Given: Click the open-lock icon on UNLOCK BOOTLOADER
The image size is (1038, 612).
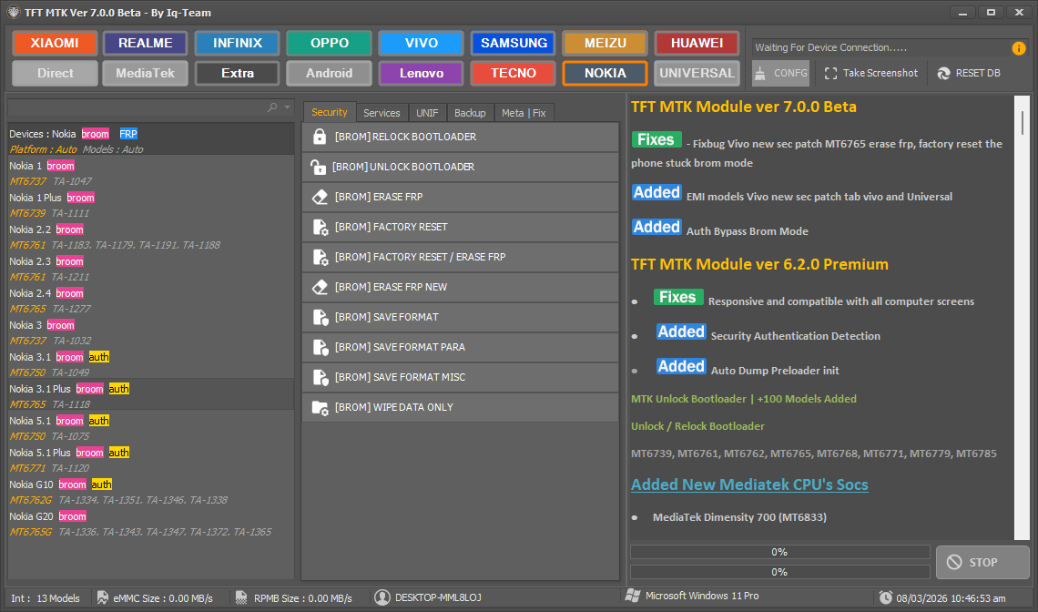Looking at the screenshot, I should 319,167.
